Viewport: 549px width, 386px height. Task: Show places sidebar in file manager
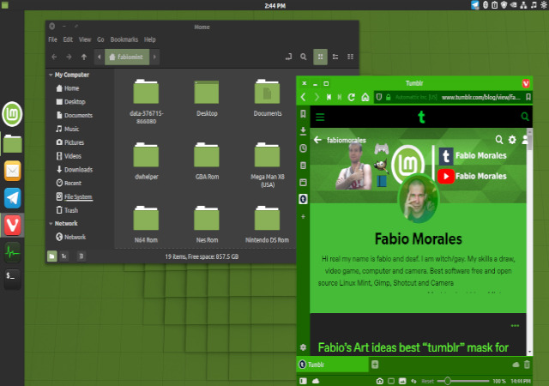tap(51, 256)
